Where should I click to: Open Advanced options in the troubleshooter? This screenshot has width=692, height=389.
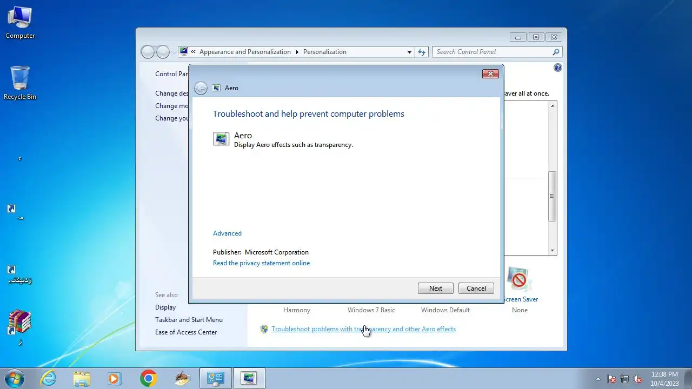tap(227, 233)
